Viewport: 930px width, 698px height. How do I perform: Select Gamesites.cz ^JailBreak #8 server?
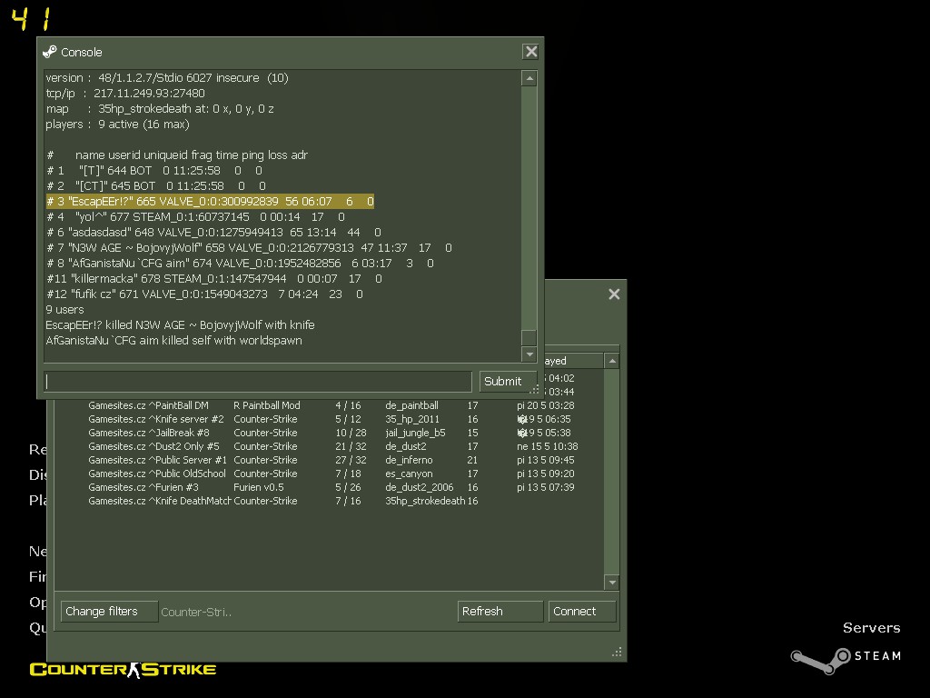tap(331, 433)
